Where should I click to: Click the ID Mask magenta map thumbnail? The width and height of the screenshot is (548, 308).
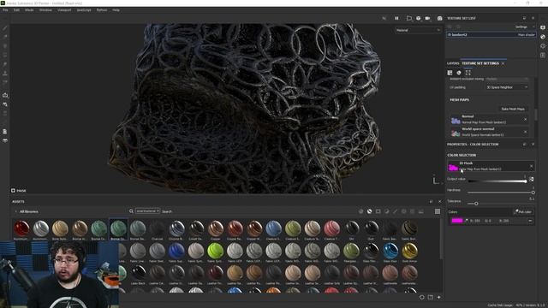[x=453, y=167]
